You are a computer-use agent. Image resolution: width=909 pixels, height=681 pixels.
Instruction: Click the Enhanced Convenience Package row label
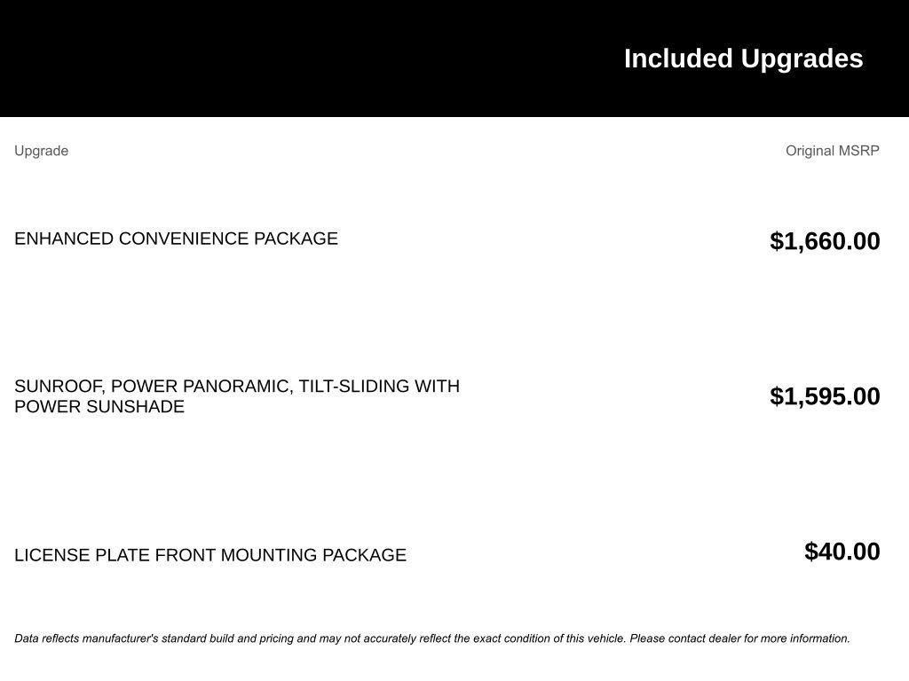click(177, 239)
